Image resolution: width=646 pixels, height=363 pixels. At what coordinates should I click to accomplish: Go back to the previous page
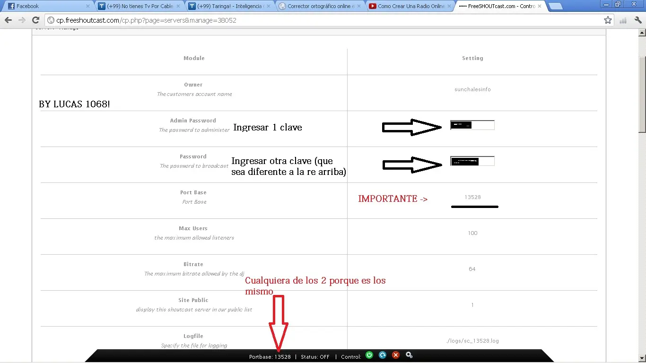click(8, 20)
